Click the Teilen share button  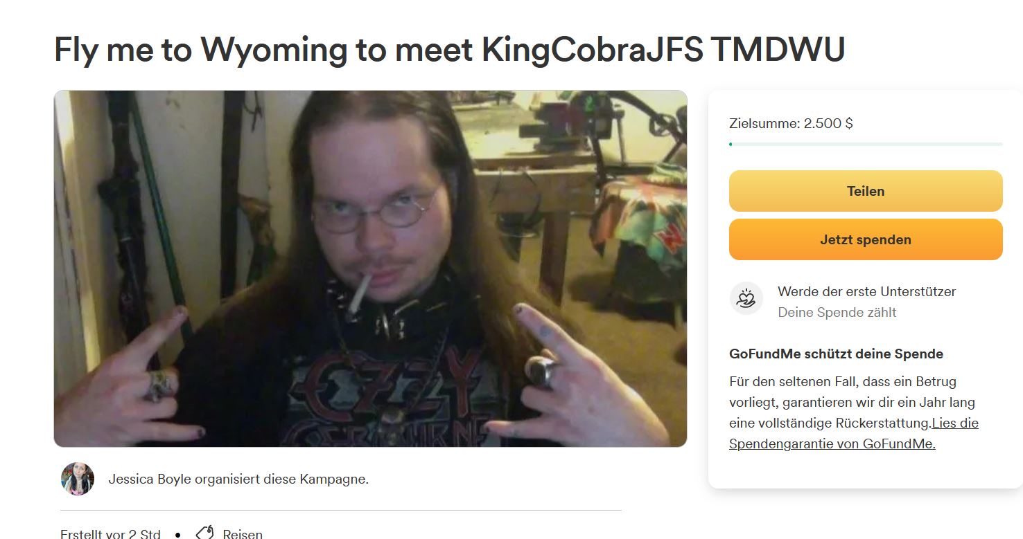click(x=866, y=191)
